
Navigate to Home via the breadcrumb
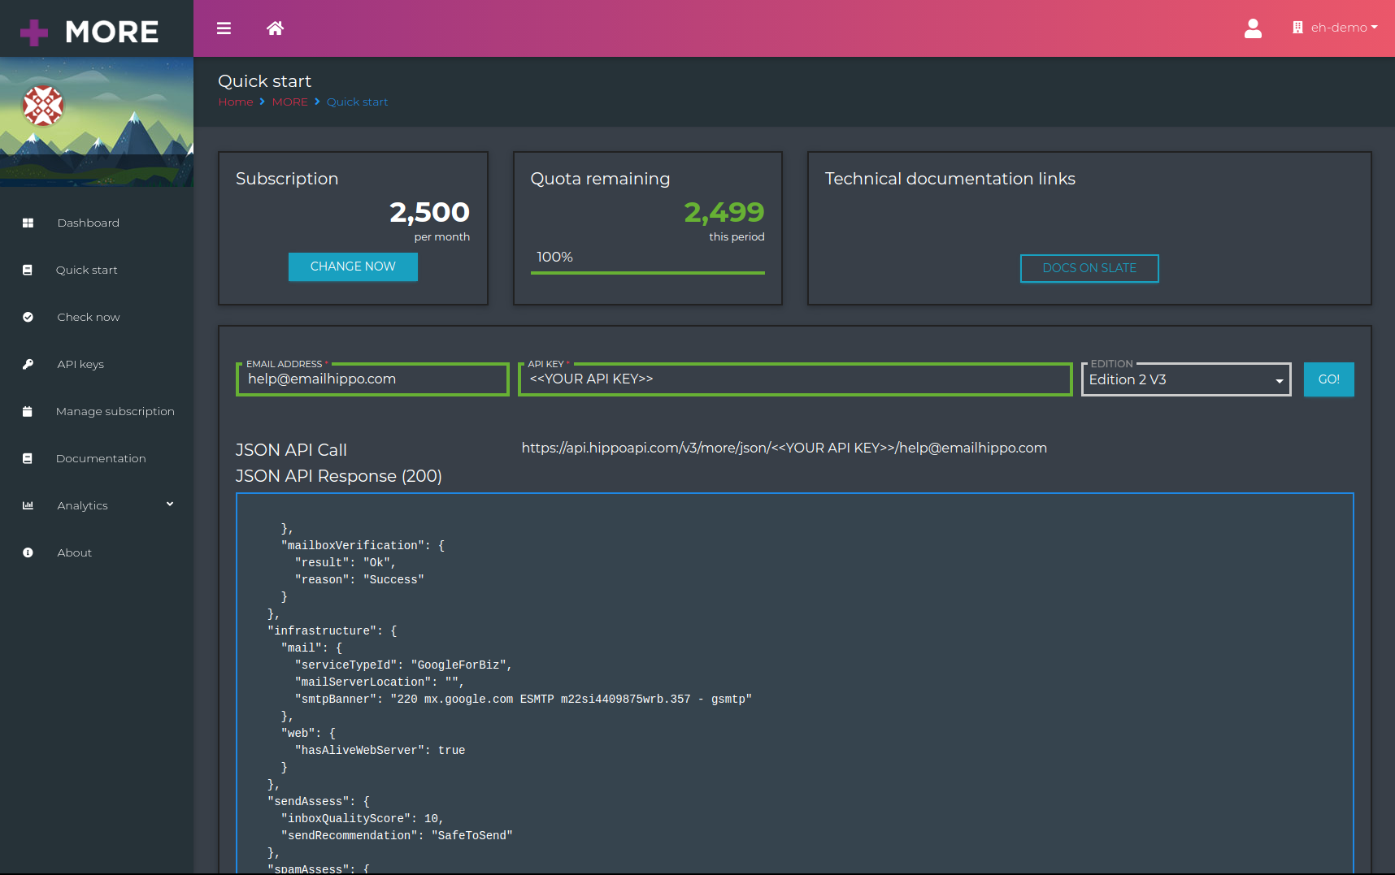[x=235, y=102]
